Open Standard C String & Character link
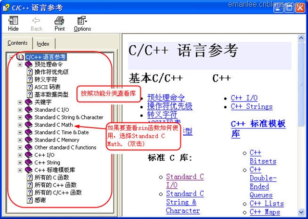 (x=185, y=202)
